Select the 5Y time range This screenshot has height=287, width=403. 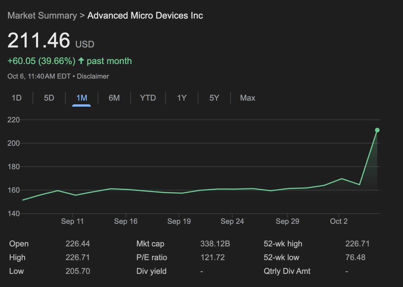point(214,98)
